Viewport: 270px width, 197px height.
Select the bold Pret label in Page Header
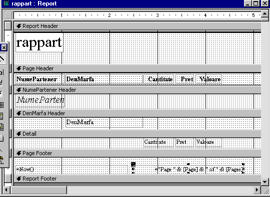185,79
